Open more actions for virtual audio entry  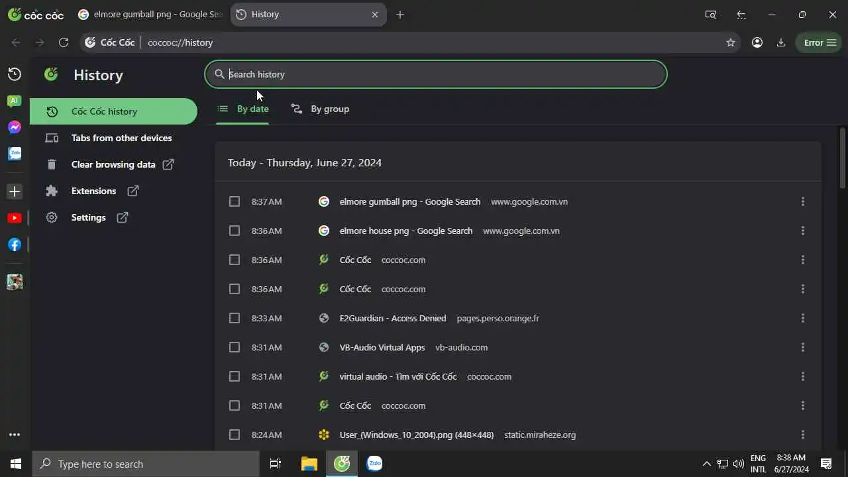pos(803,376)
